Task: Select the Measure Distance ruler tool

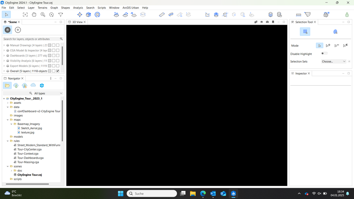Action: coord(298,15)
